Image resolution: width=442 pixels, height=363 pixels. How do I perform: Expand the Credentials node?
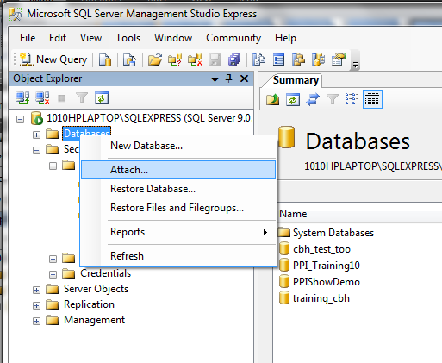point(53,274)
